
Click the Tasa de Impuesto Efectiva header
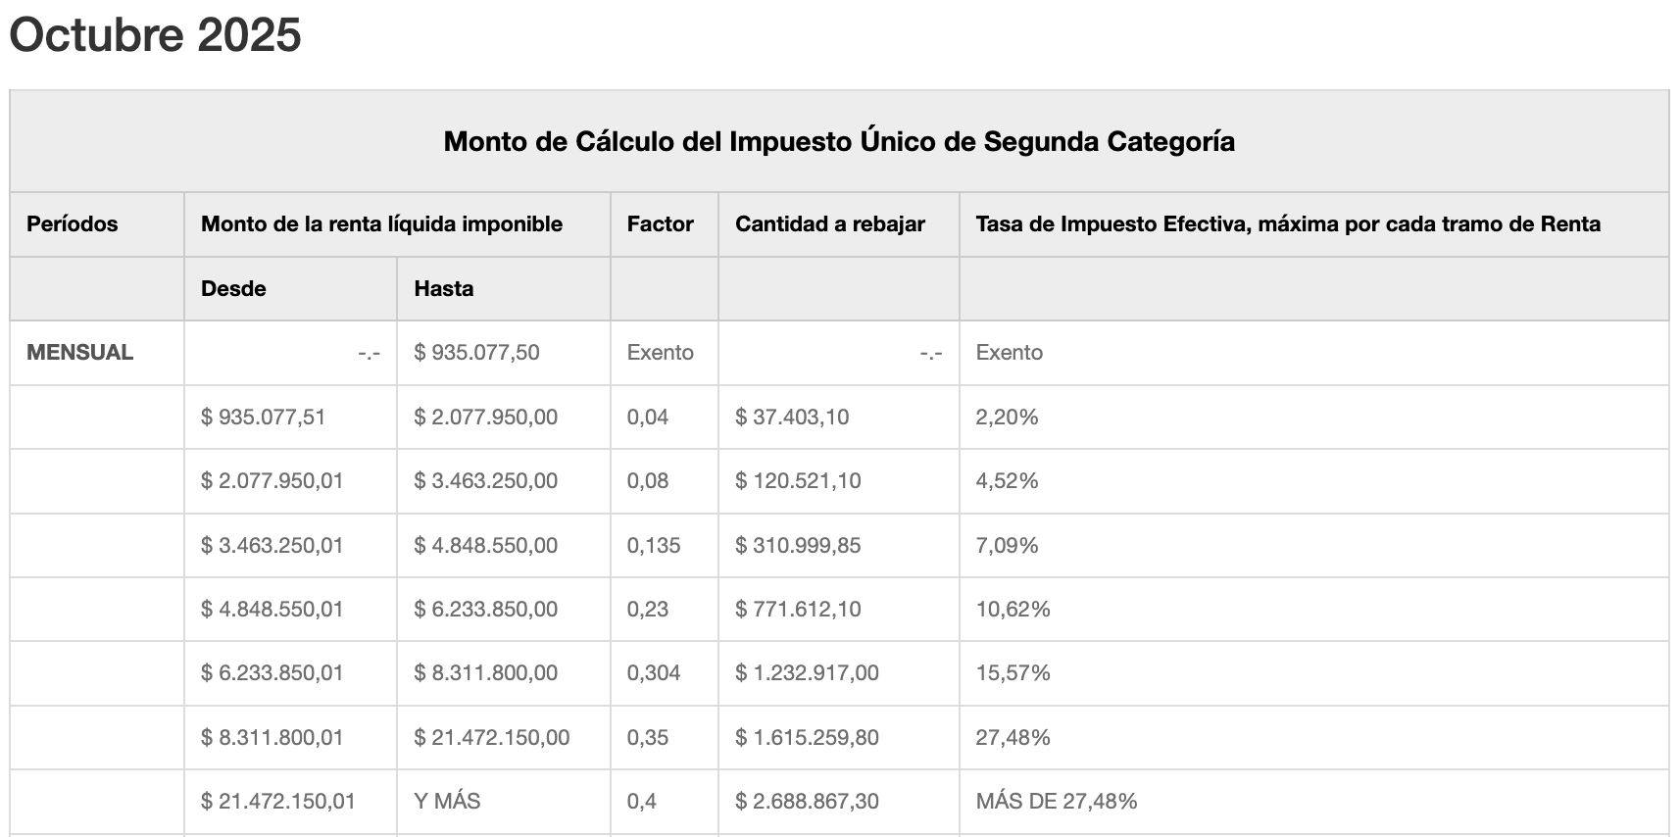pos(1288,224)
